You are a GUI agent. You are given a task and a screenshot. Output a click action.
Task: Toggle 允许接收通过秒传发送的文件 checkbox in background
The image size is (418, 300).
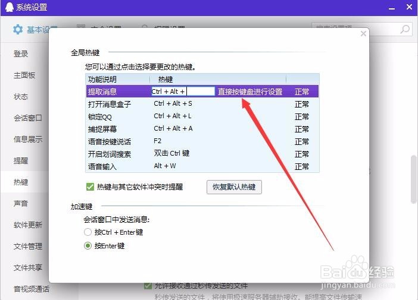[148, 286]
